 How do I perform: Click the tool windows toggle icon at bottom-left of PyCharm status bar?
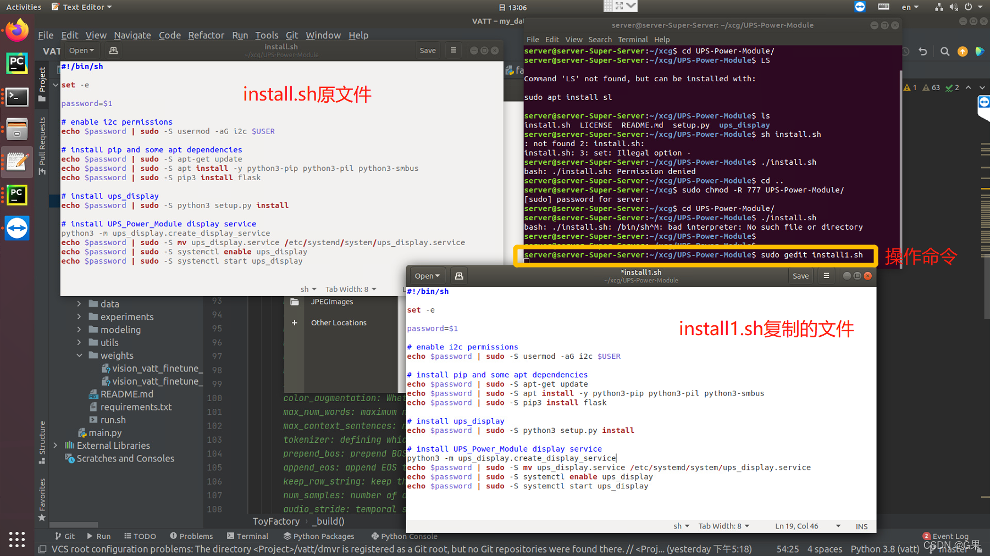42,549
